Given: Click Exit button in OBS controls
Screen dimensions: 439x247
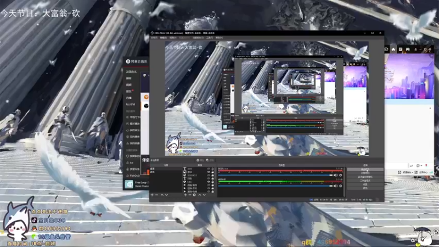Looking at the screenshot, I should [365, 188].
